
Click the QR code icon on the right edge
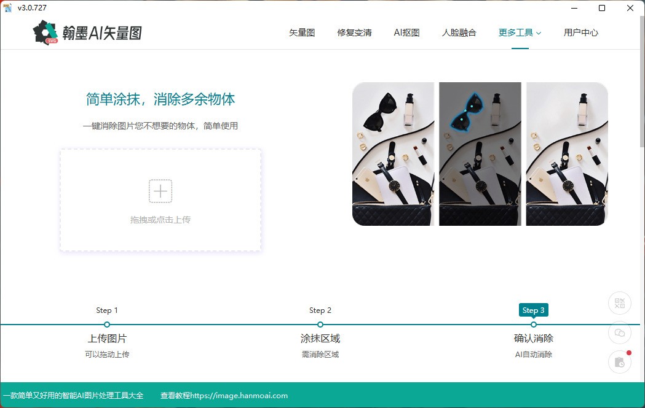click(x=619, y=302)
